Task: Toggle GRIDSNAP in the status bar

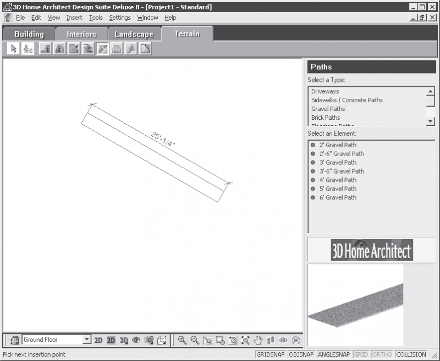Action: 271,354
